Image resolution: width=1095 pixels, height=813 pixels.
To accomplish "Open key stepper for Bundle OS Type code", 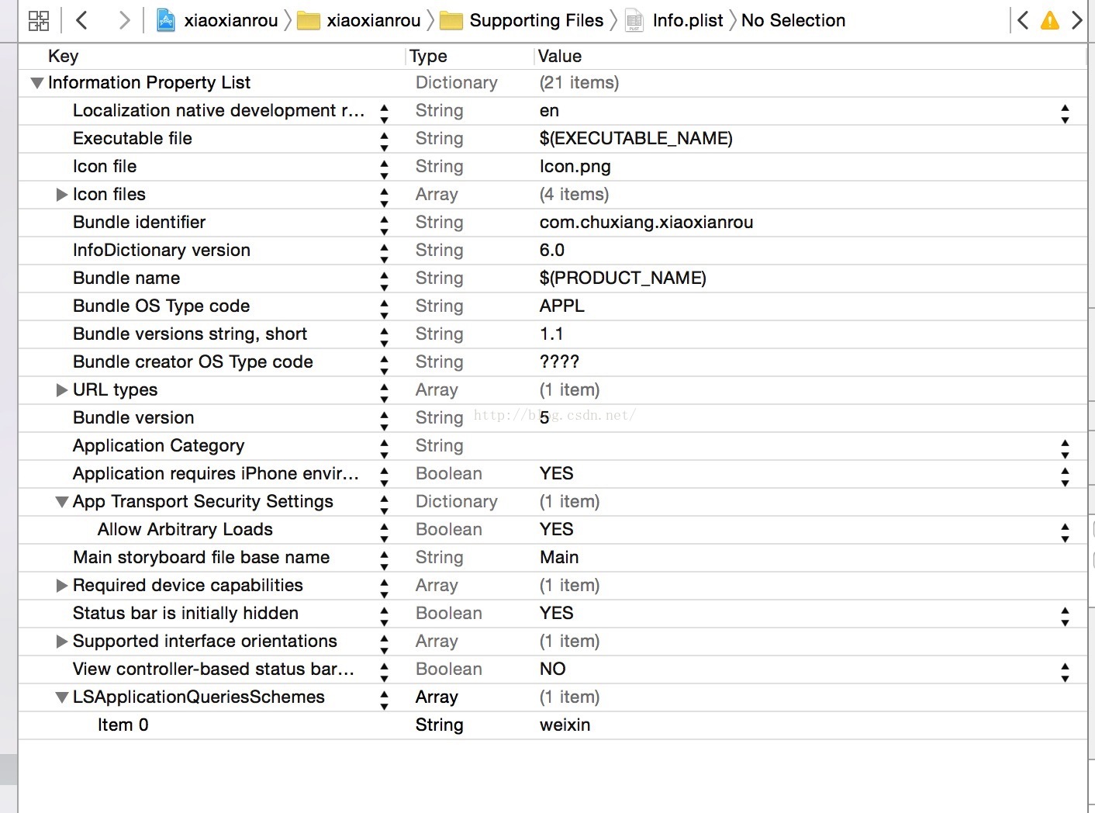I will pos(384,310).
